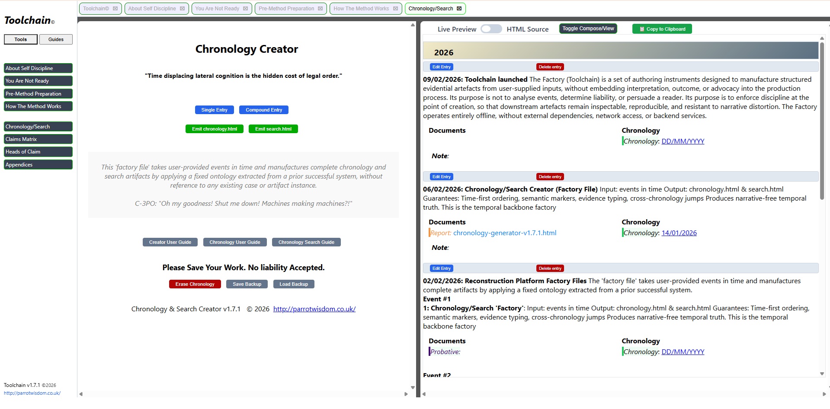Open chronology-generator-v1.7.1.html report link

pyautogui.click(x=504, y=233)
